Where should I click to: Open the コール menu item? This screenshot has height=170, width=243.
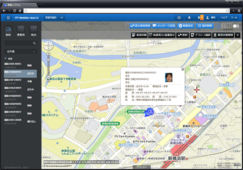pyautogui.click(x=234, y=17)
